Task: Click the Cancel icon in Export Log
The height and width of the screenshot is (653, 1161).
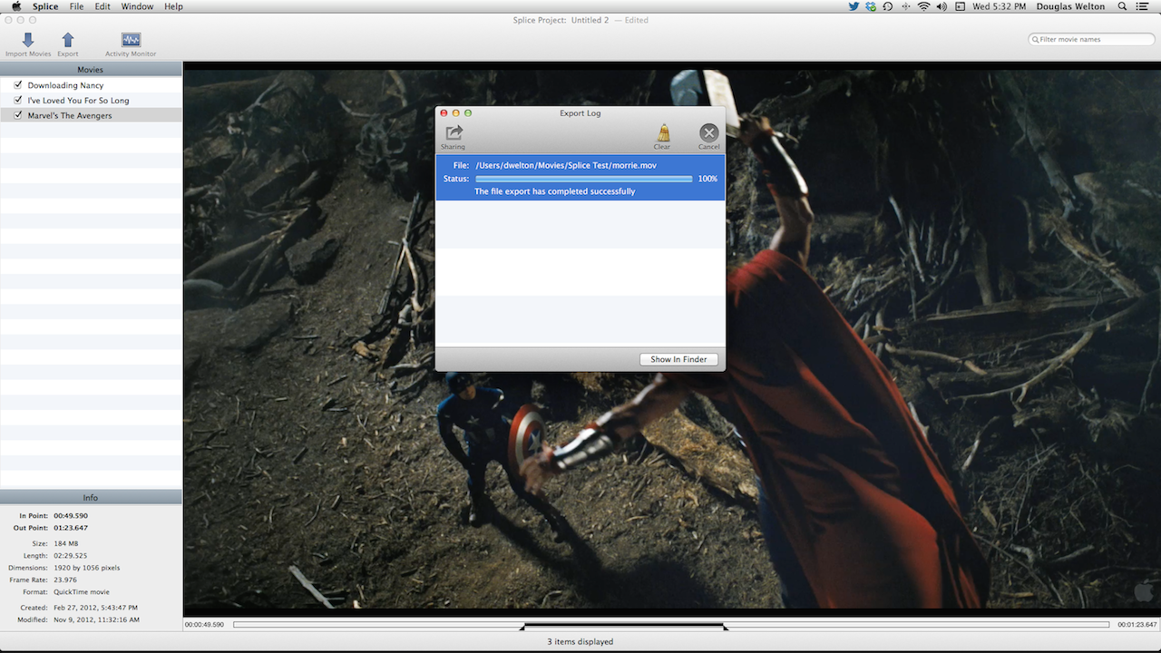Action: 709,132
